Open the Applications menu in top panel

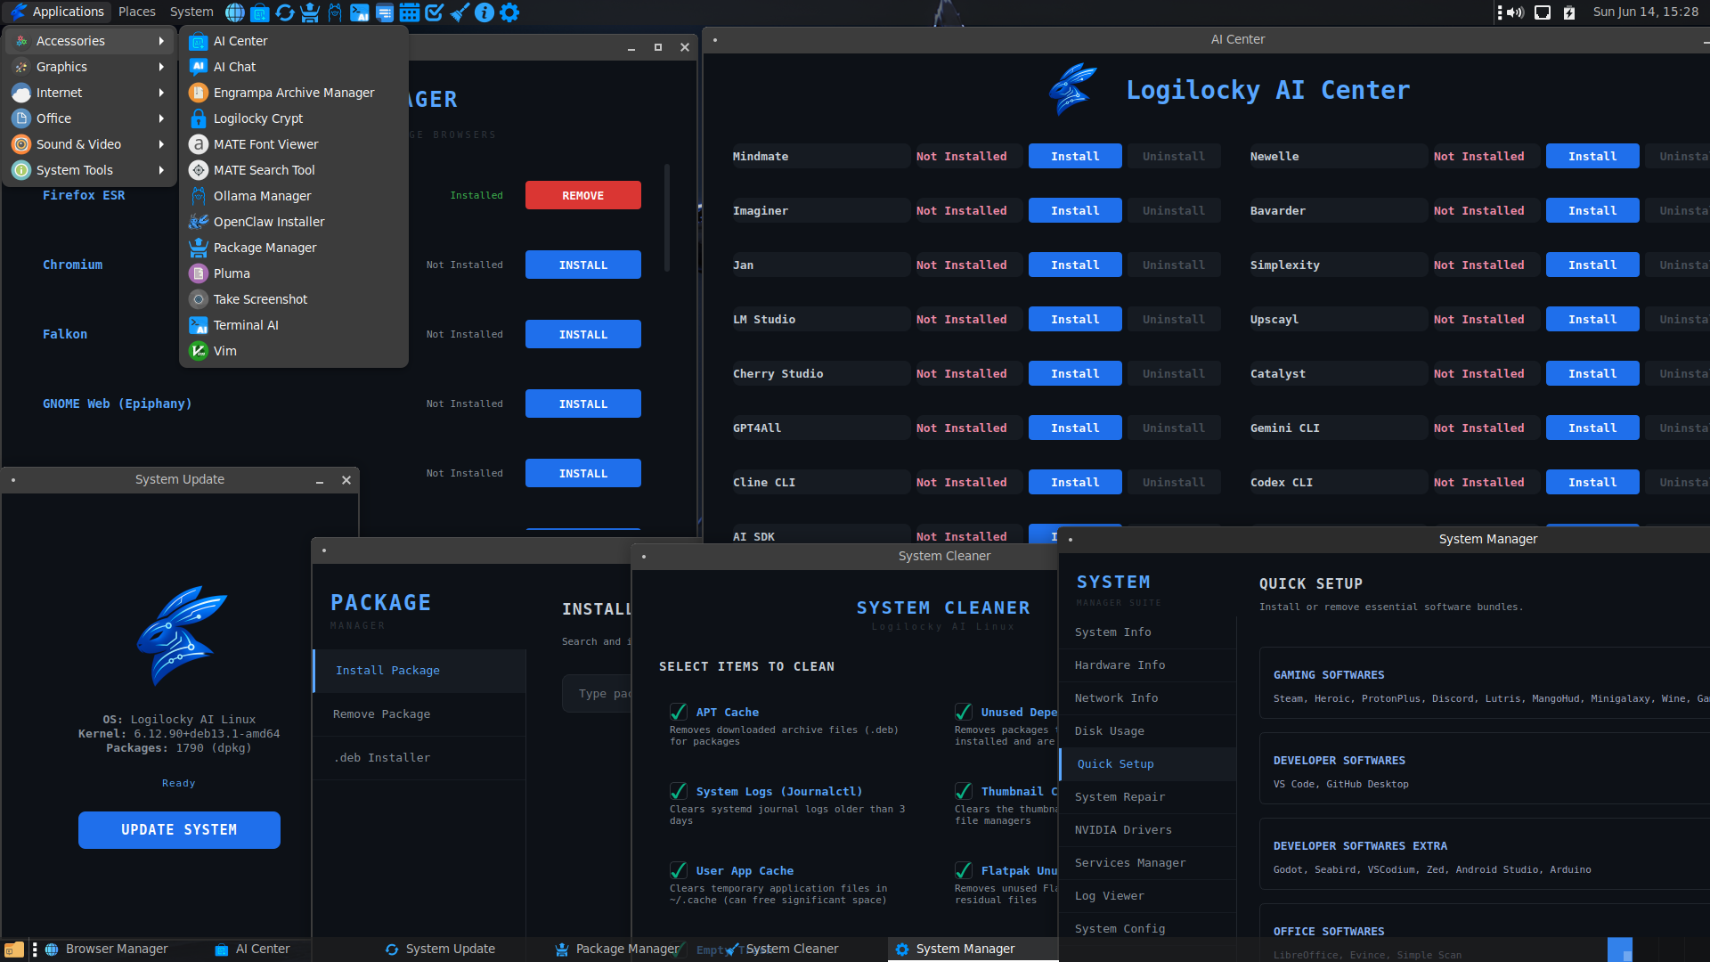(58, 12)
